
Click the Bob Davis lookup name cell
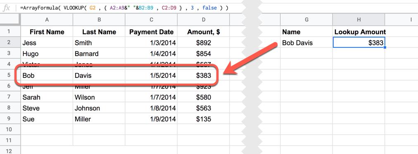point(306,42)
